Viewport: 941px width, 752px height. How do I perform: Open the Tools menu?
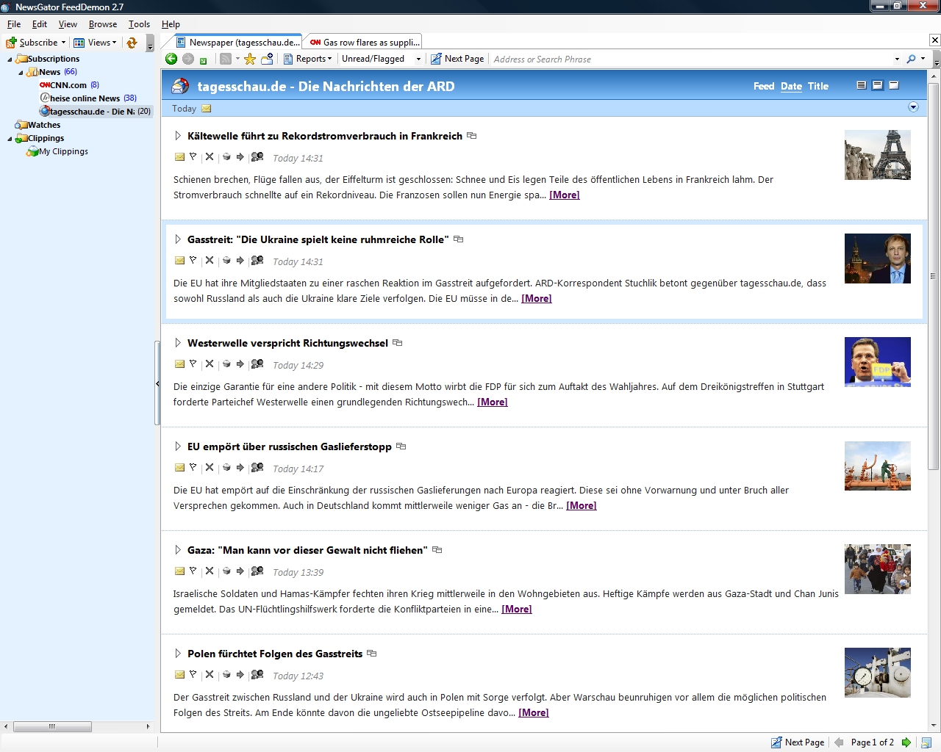(139, 24)
